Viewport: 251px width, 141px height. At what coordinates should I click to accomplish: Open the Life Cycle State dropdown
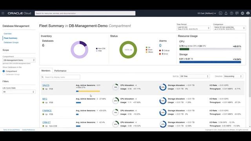[19, 92]
